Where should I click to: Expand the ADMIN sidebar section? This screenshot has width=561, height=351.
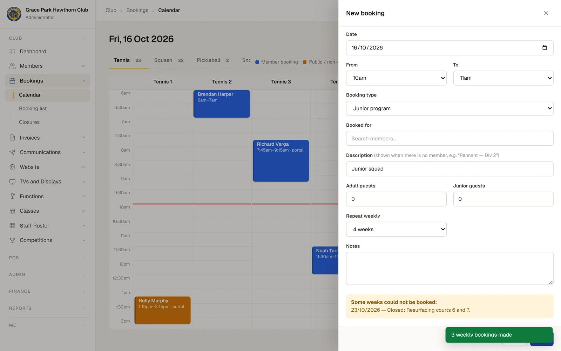click(47, 274)
